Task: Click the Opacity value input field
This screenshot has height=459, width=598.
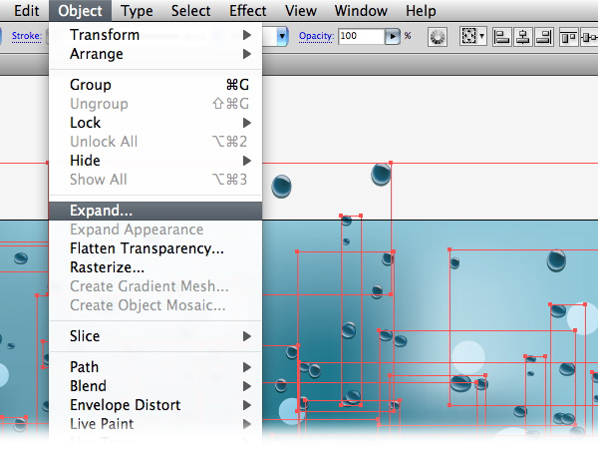Action: coord(360,36)
